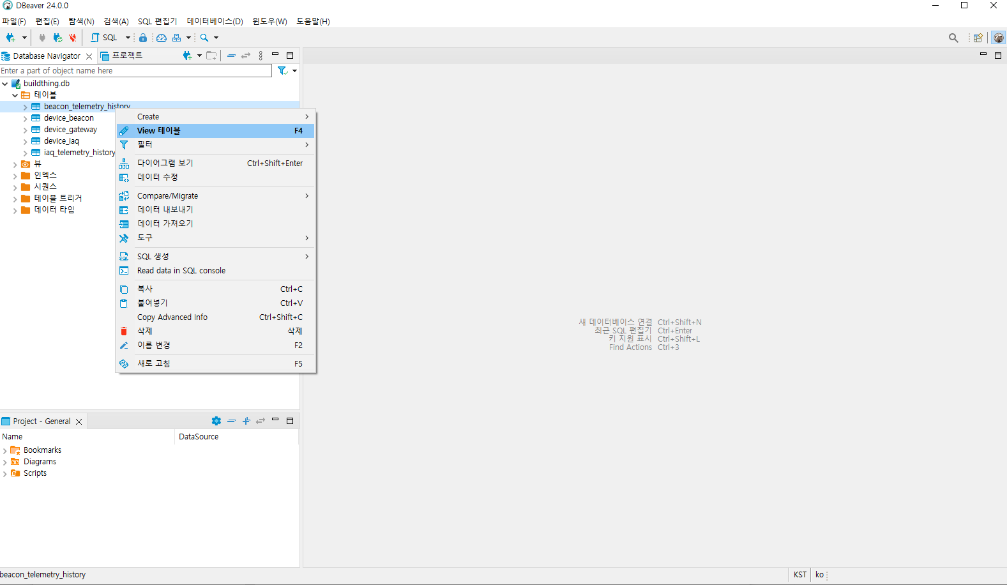Click the new database connection plug icon
Viewport: 1007px width, 585px height.
pos(10,38)
